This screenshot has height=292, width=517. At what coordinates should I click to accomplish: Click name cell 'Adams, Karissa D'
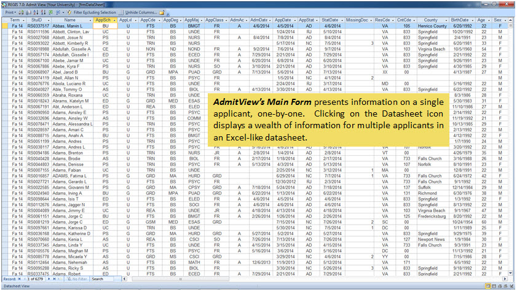pyautogui.click(x=69, y=228)
